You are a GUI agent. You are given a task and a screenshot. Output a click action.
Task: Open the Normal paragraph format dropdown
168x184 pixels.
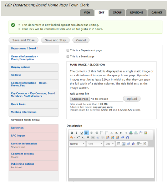[x=77, y=144]
